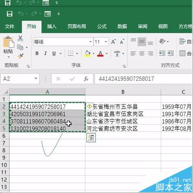Open Customize Quick Access Toolbar dropdown
This screenshot has width=193, height=193.
coord(59,14)
